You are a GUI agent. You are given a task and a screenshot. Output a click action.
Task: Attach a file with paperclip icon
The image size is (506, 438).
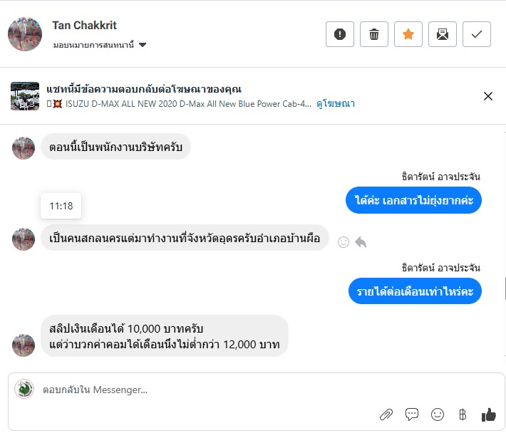tap(386, 414)
